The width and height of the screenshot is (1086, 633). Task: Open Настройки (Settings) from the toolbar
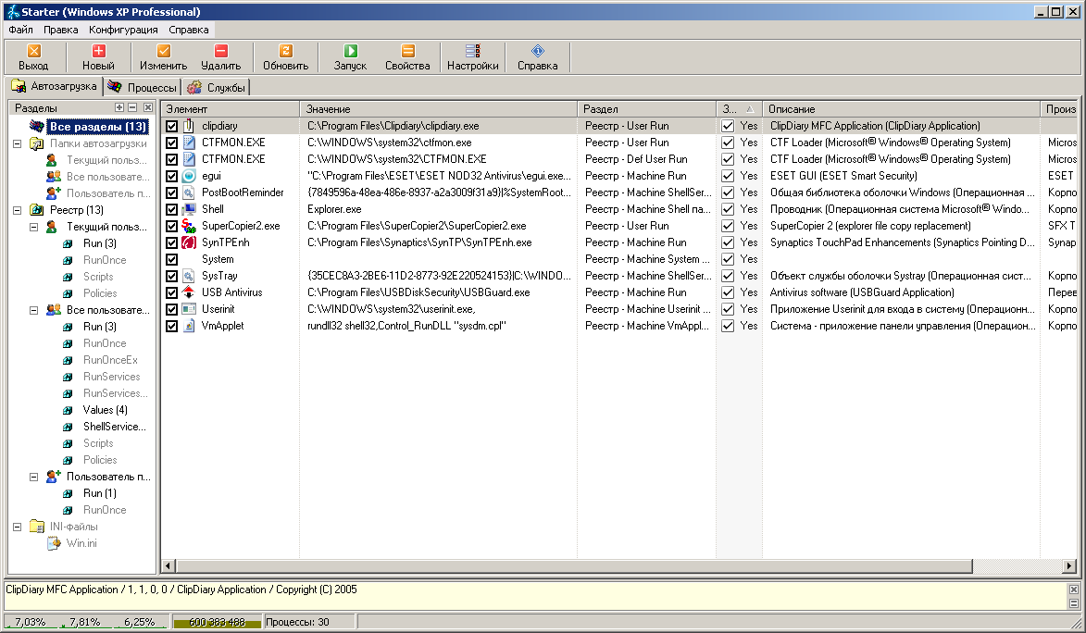coord(472,57)
